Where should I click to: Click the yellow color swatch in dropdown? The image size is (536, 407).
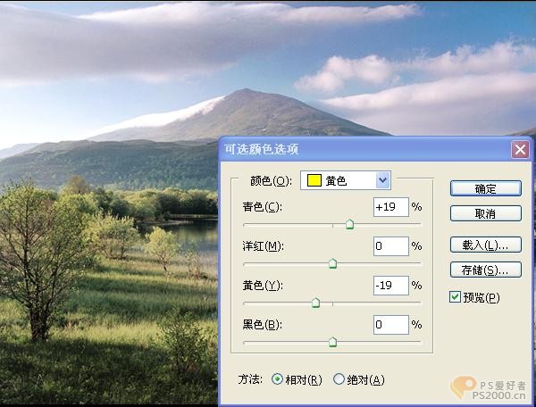(314, 180)
